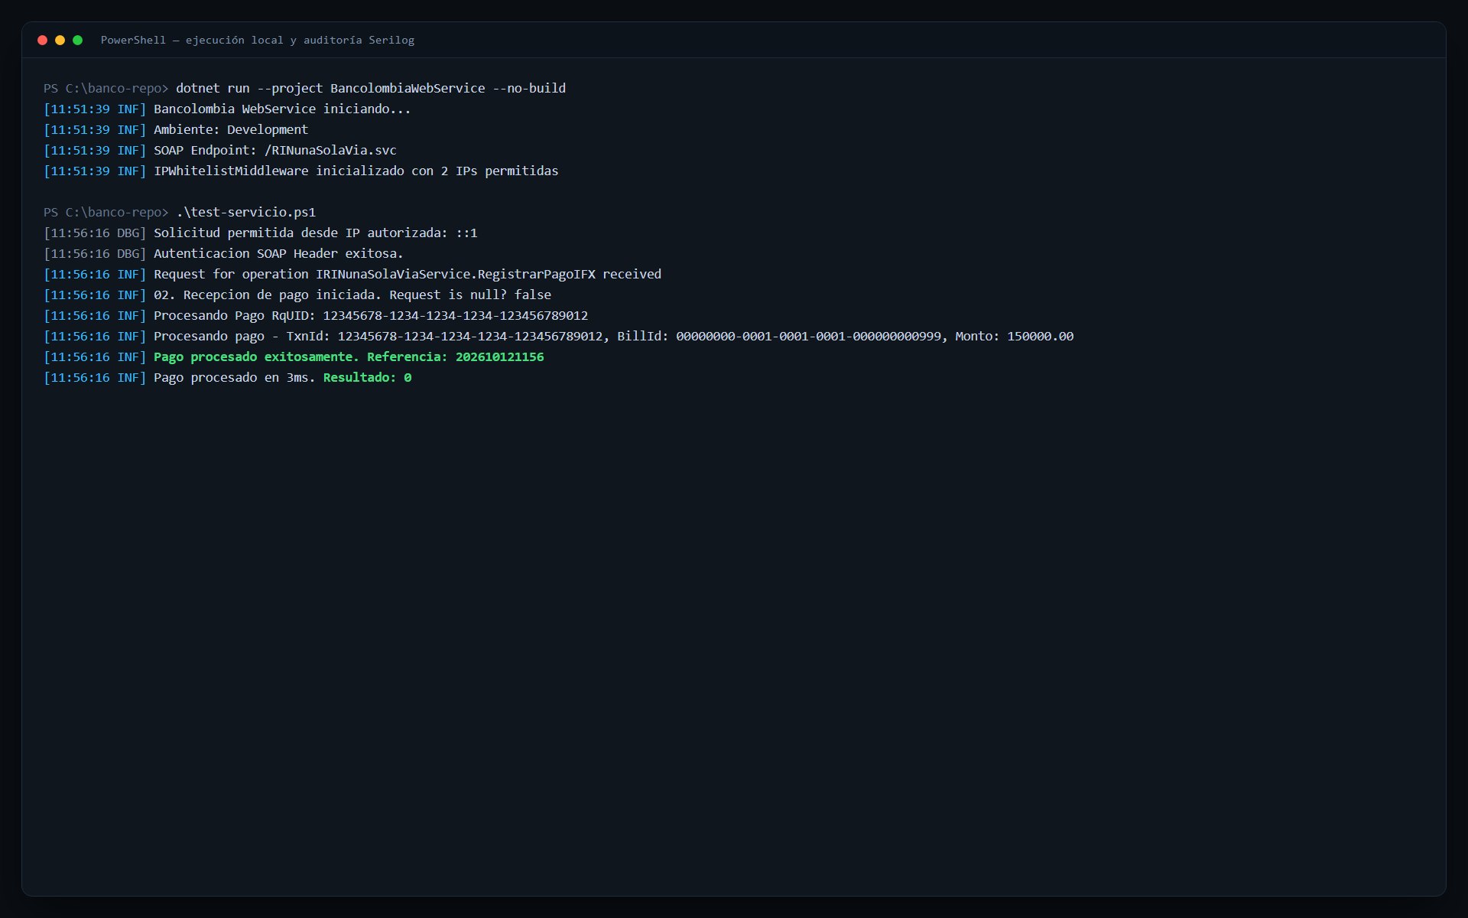Click the yellow minimize window dot
1468x918 pixels.
coord(60,40)
